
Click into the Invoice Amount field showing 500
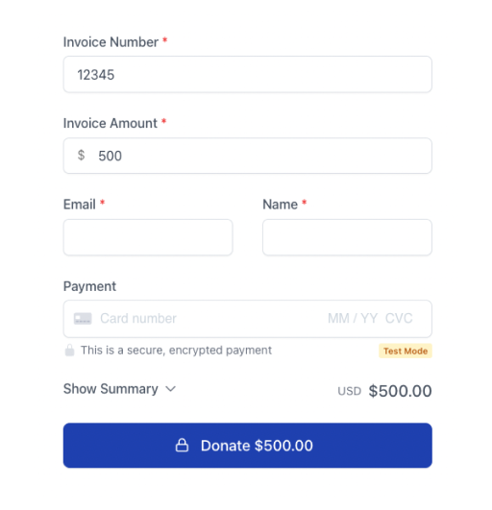248,156
